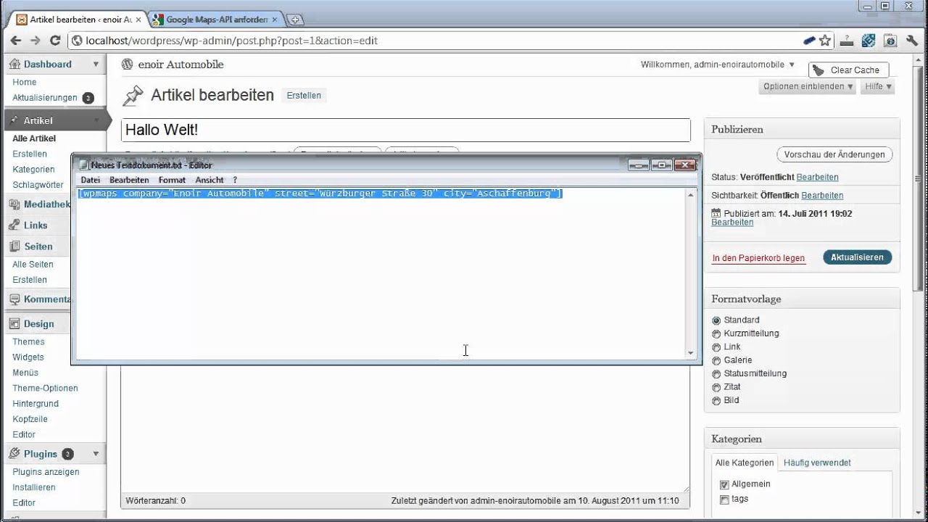928x522 pixels.
Task: Open the Datei menu in Notepad
Action: click(x=91, y=180)
